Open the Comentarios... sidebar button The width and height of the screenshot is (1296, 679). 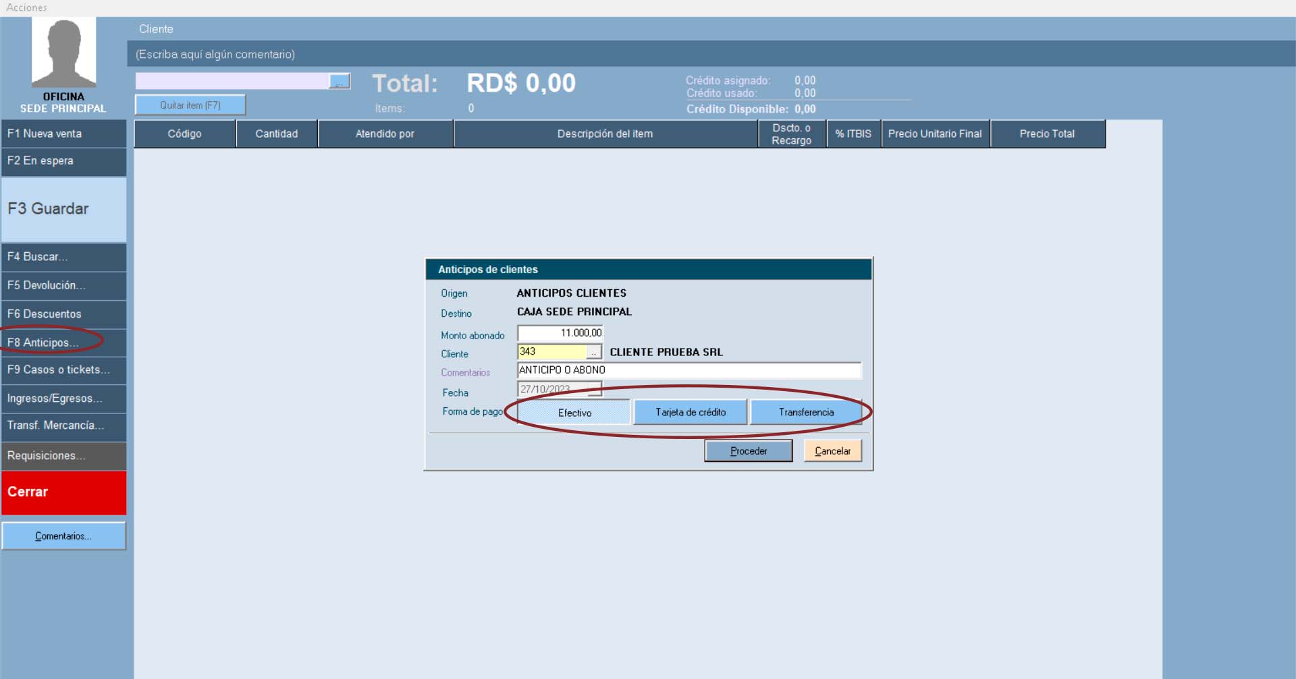pyautogui.click(x=63, y=536)
